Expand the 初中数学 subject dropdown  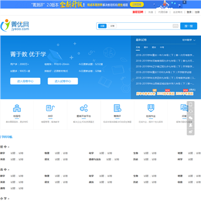189,40
